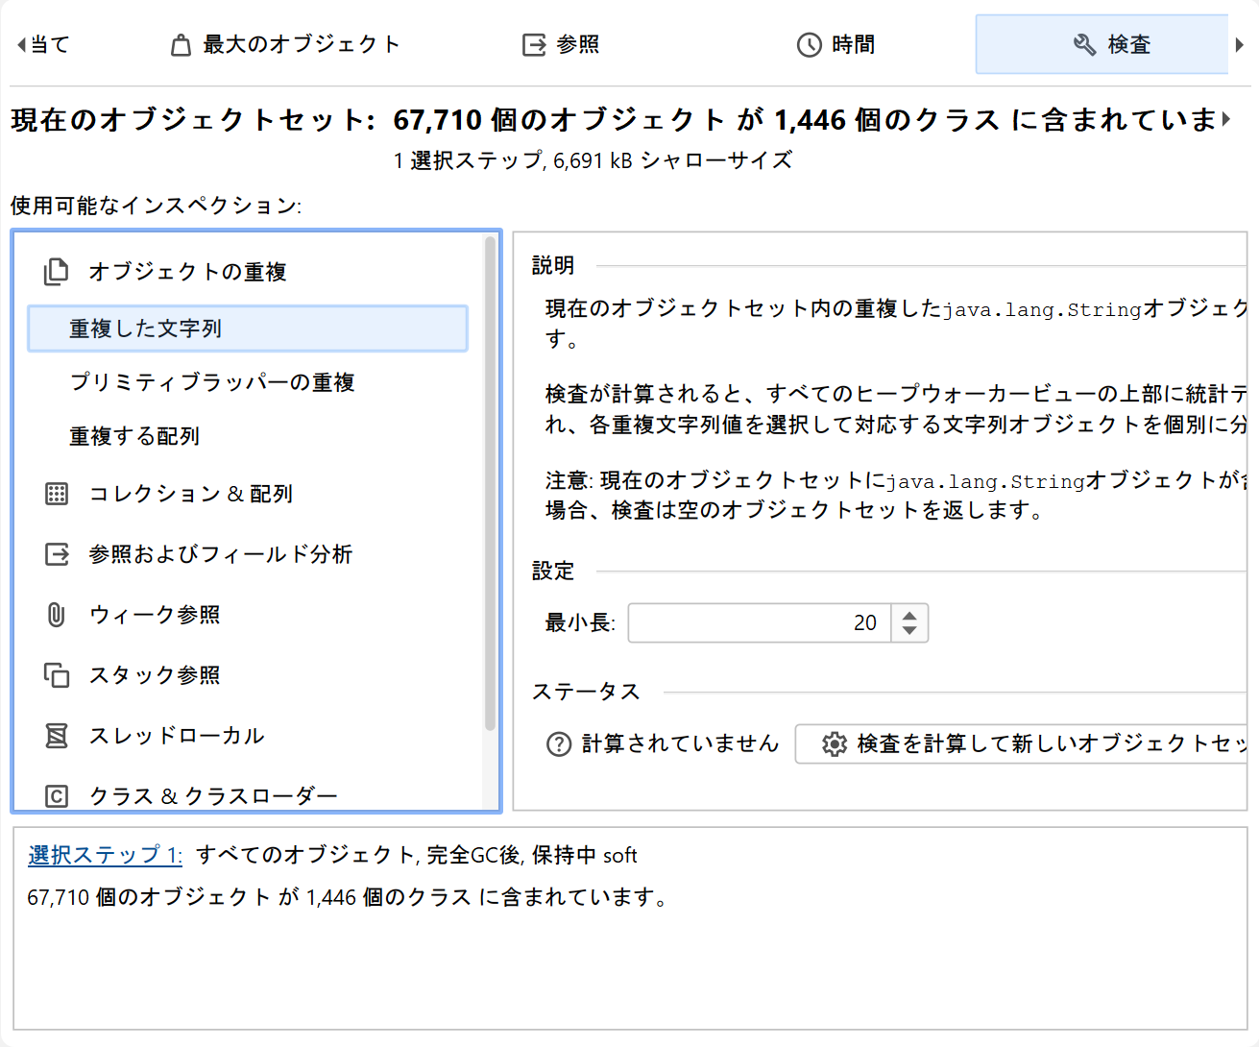Viewport: 1259px width, 1047px height.
Task: Increase 最小長 value with up arrow
Action: coord(909,614)
